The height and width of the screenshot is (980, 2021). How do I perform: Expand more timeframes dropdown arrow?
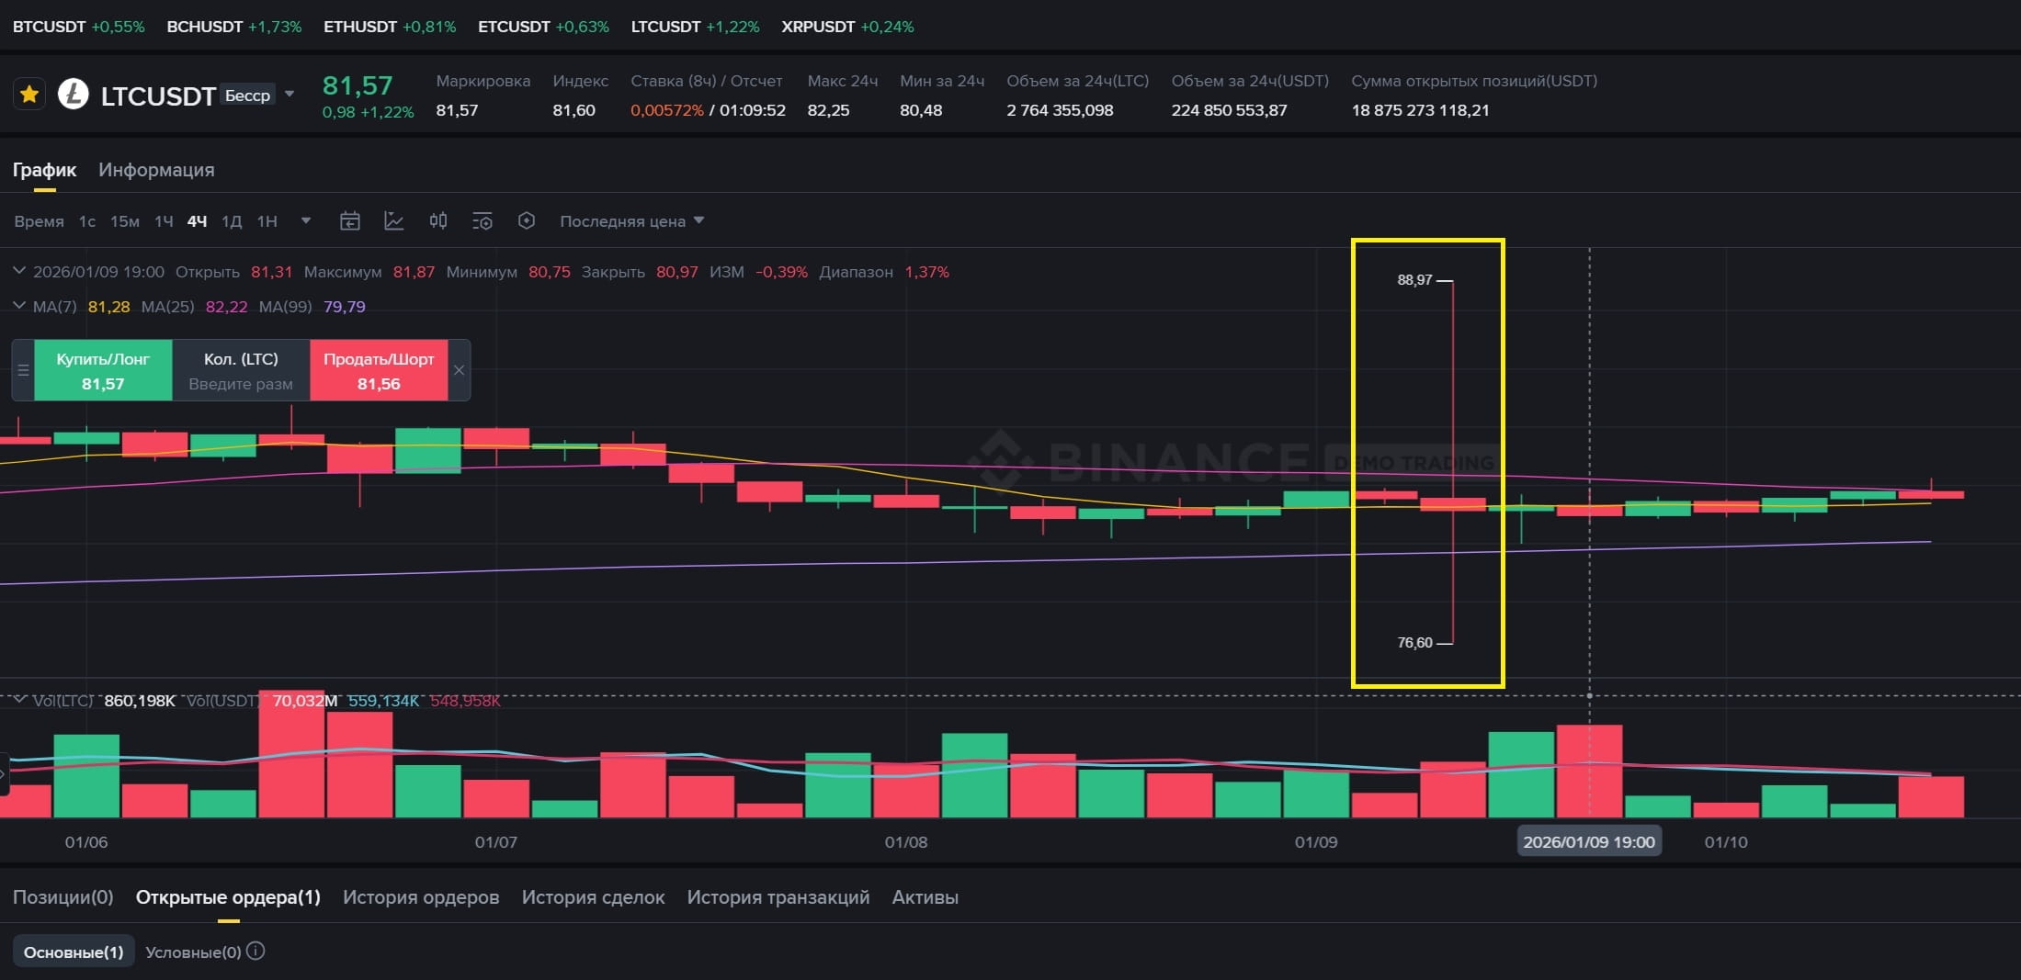[306, 220]
